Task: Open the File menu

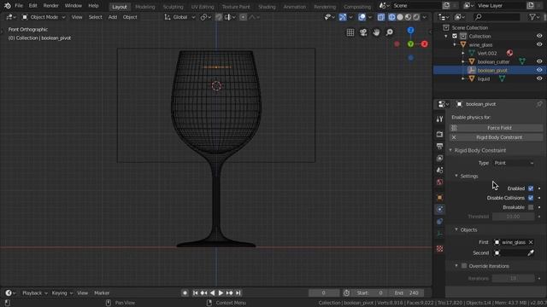Action: pyautogui.click(x=19, y=6)
